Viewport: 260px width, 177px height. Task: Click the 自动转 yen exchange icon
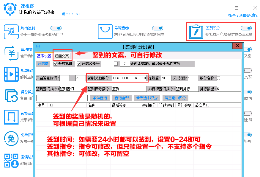11,53
